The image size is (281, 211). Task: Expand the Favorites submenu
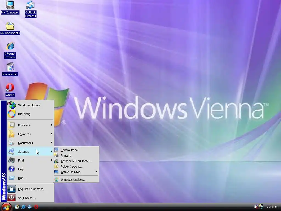point(30,134)
